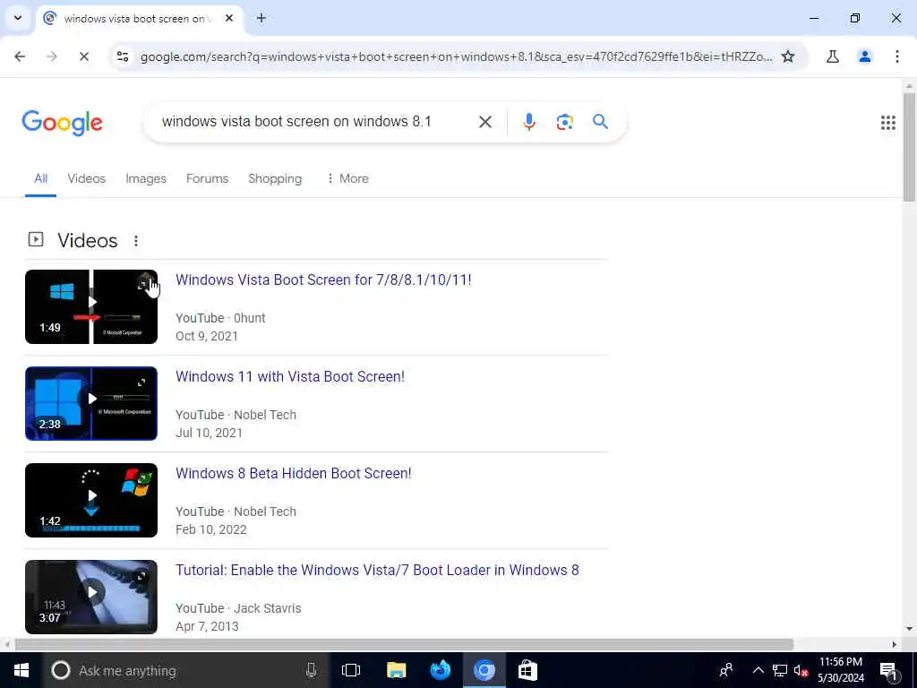This screenshot has width=917, height=688.
Task: Play the 1:42 Windows 8 Beta thumbnail
Action: click(91, 500)
